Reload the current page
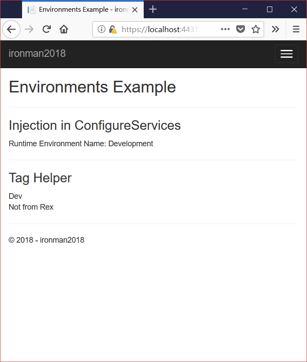This screenshot has height=362, width=307. click(46, 30)
